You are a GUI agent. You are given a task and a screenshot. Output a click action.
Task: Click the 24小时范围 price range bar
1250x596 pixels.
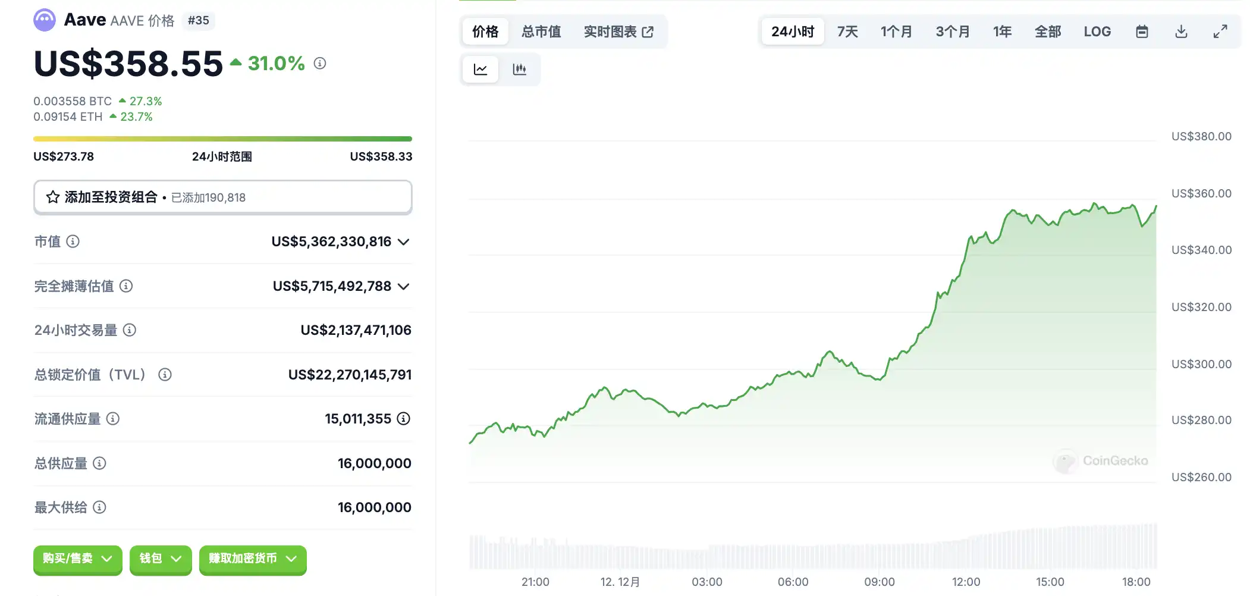tap(222, 139)
